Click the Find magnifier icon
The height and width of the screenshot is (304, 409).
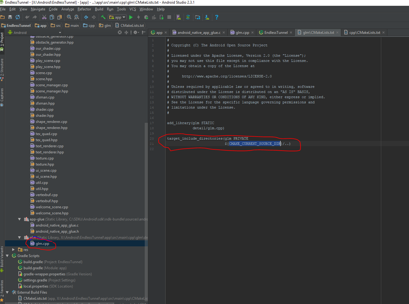(x=69, y=17)
